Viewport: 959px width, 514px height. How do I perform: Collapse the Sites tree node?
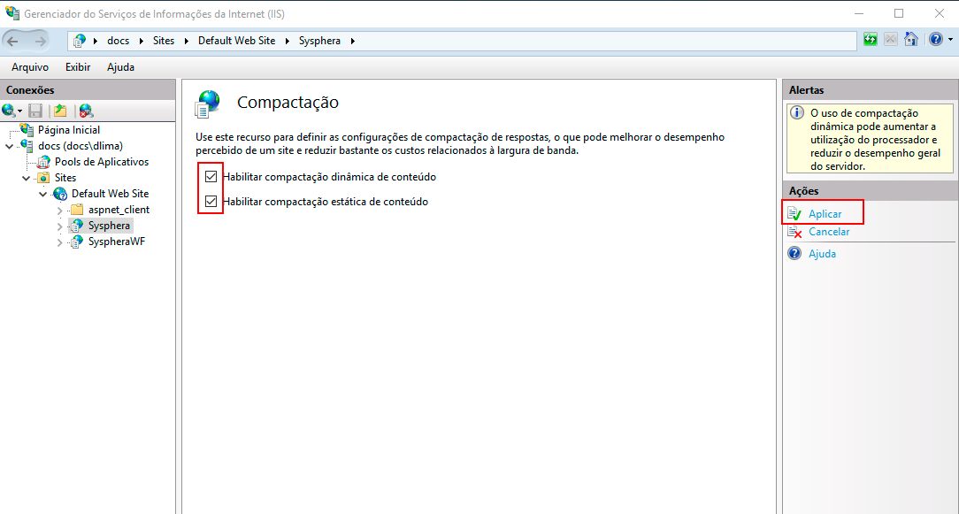coord(26,178)
